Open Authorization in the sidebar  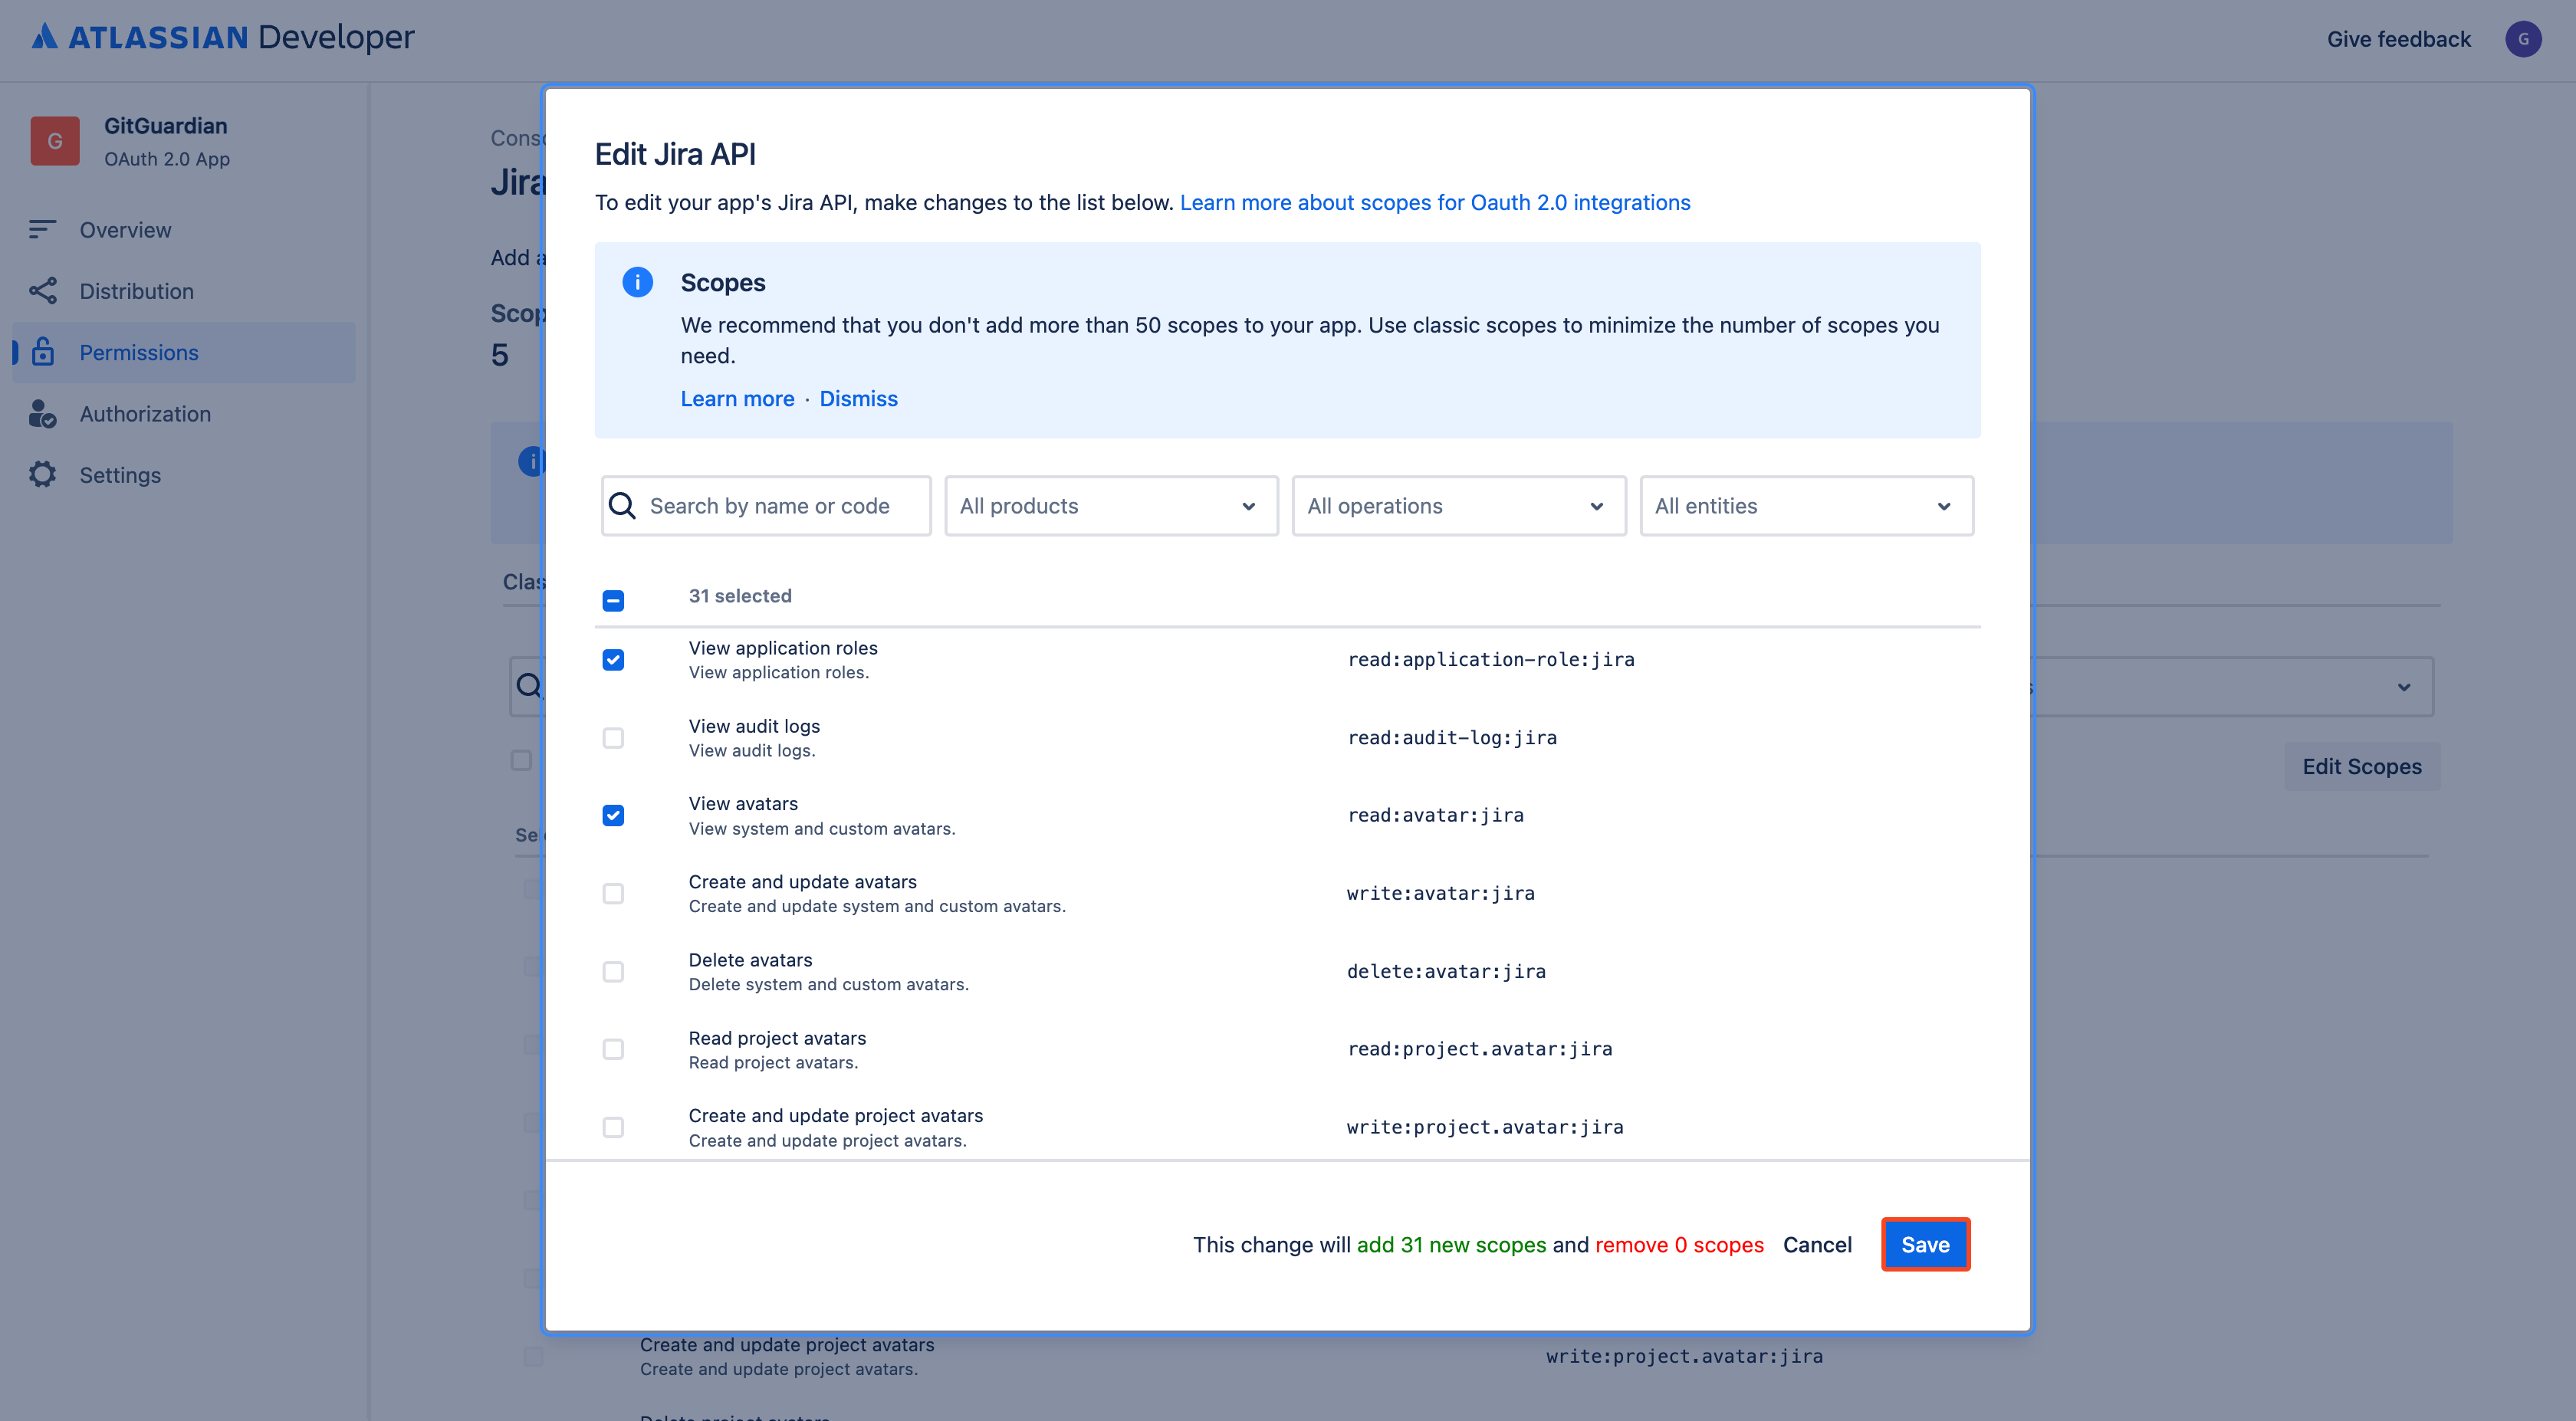coord(183,414)
